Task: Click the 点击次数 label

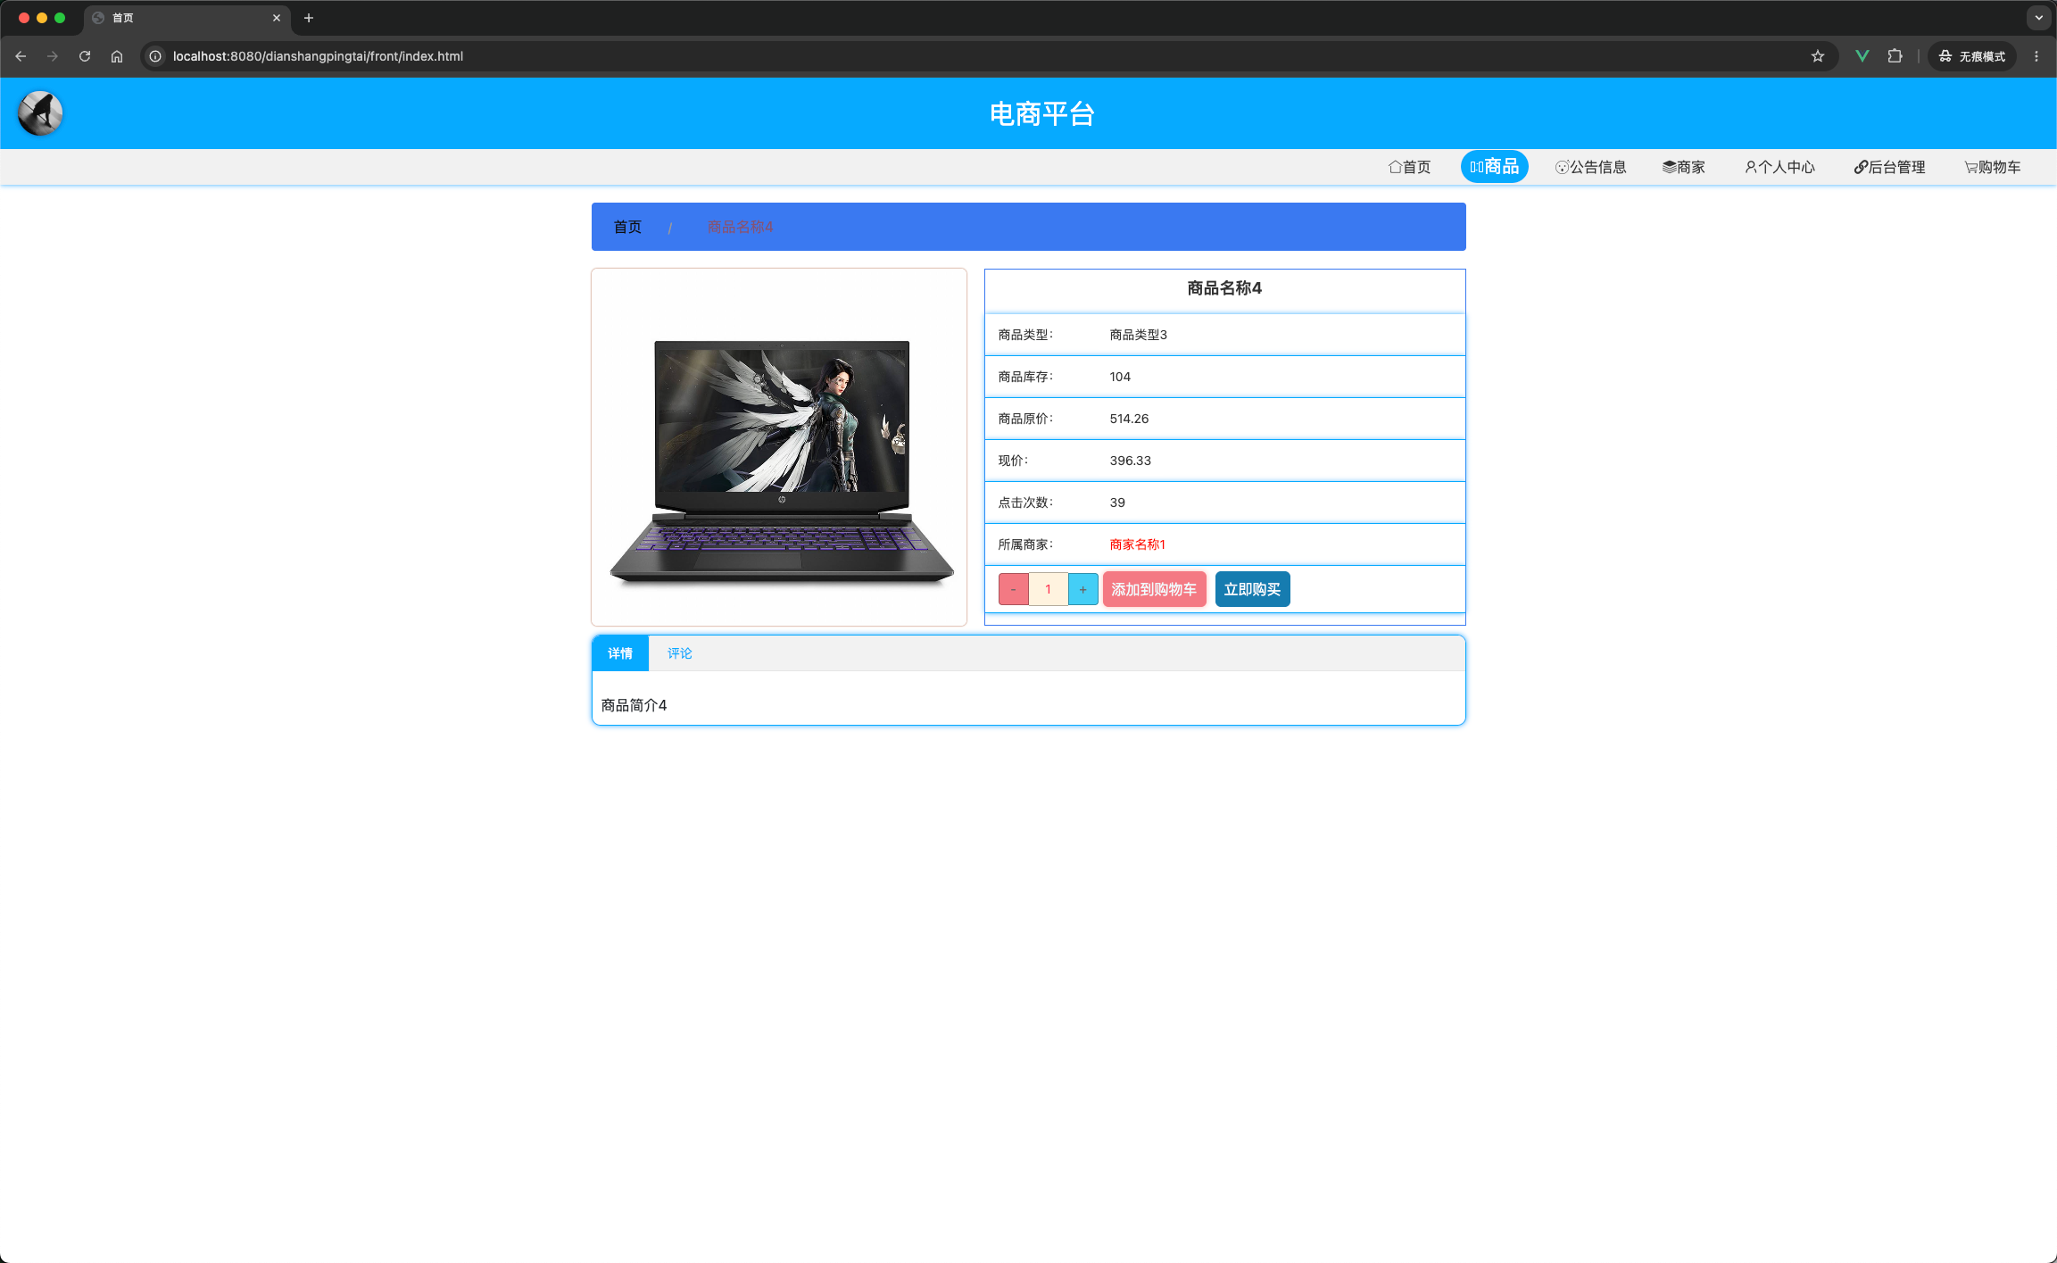Action: (1024, 503)
